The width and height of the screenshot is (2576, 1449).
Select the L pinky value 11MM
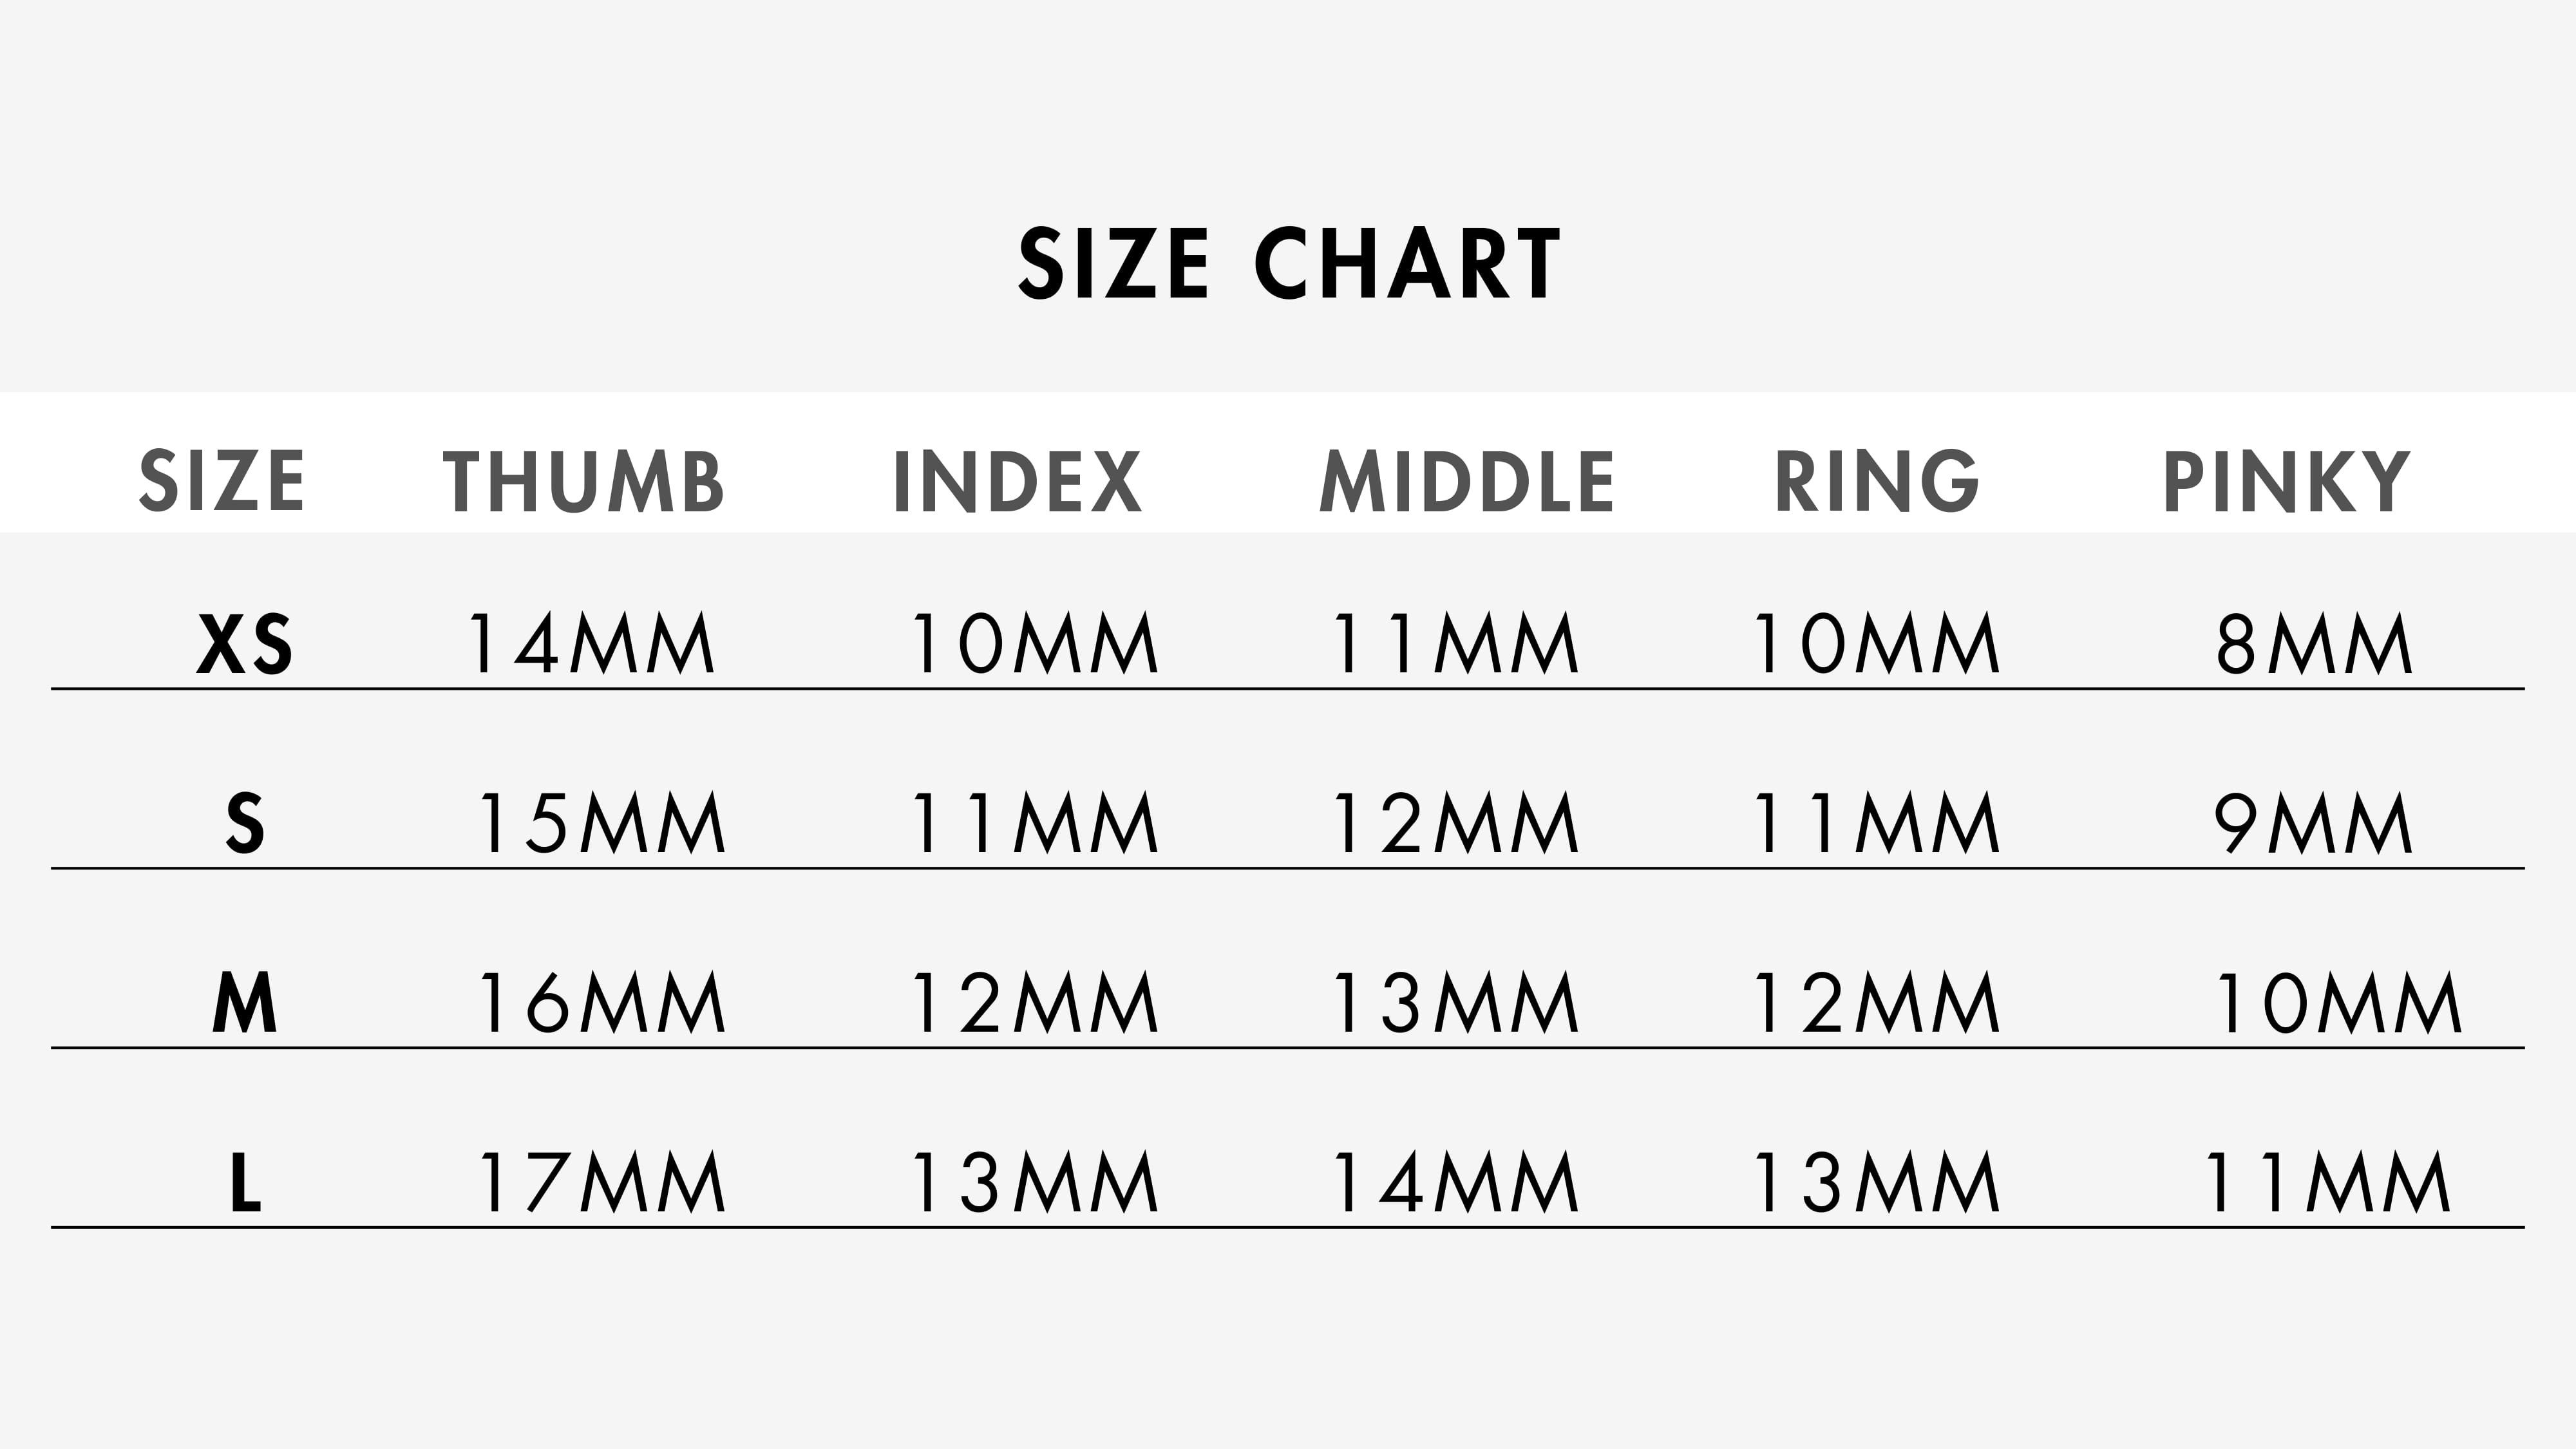click(x=2326, y=1183)
